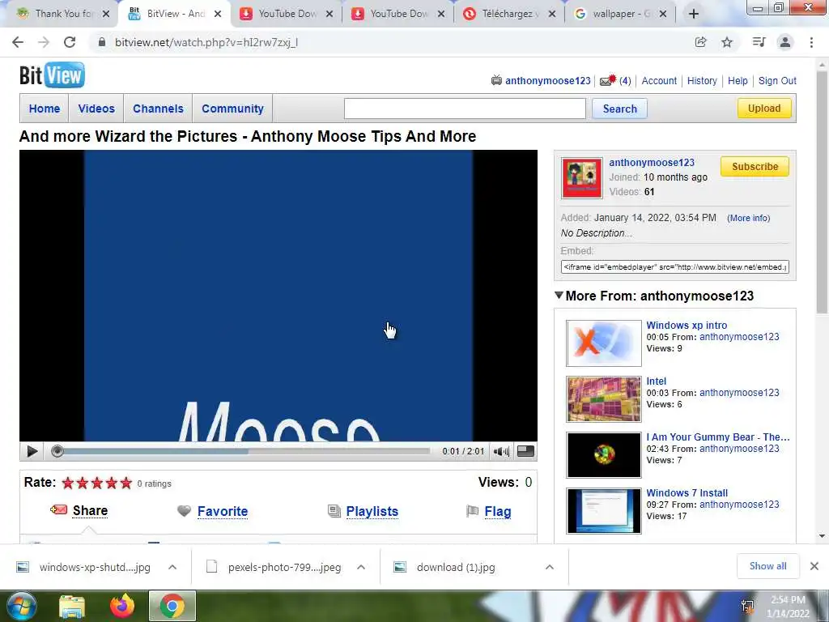Image resolution: width=829 pixels, height=622 pixels.
Task: Click the share page icon in the address bar
Action: [700, 42]
